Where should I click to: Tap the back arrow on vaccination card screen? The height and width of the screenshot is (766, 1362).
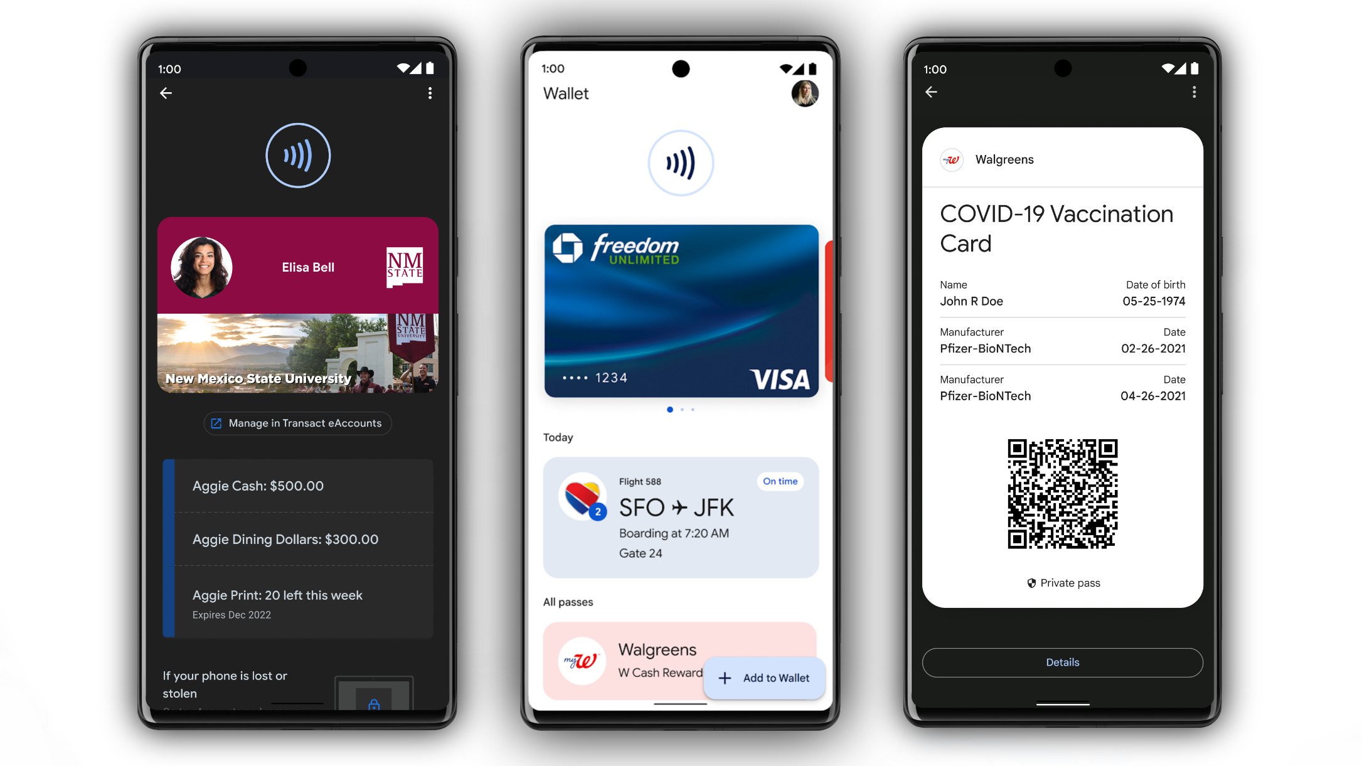pos(930,93)
